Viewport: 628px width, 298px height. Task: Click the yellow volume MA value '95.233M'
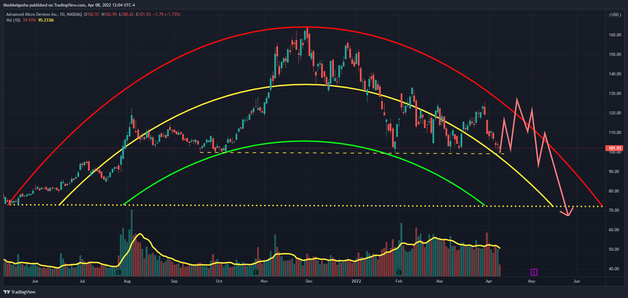[x=46, y=20]
